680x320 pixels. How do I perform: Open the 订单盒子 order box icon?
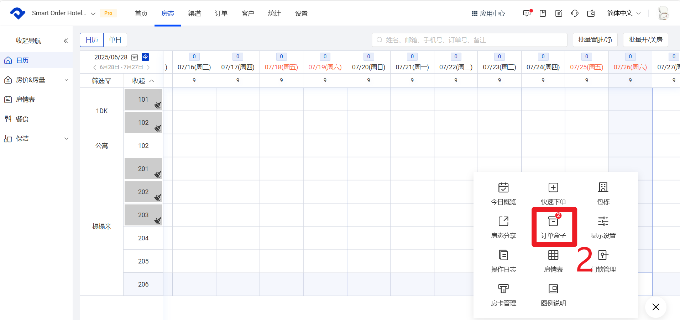[553, 221]
